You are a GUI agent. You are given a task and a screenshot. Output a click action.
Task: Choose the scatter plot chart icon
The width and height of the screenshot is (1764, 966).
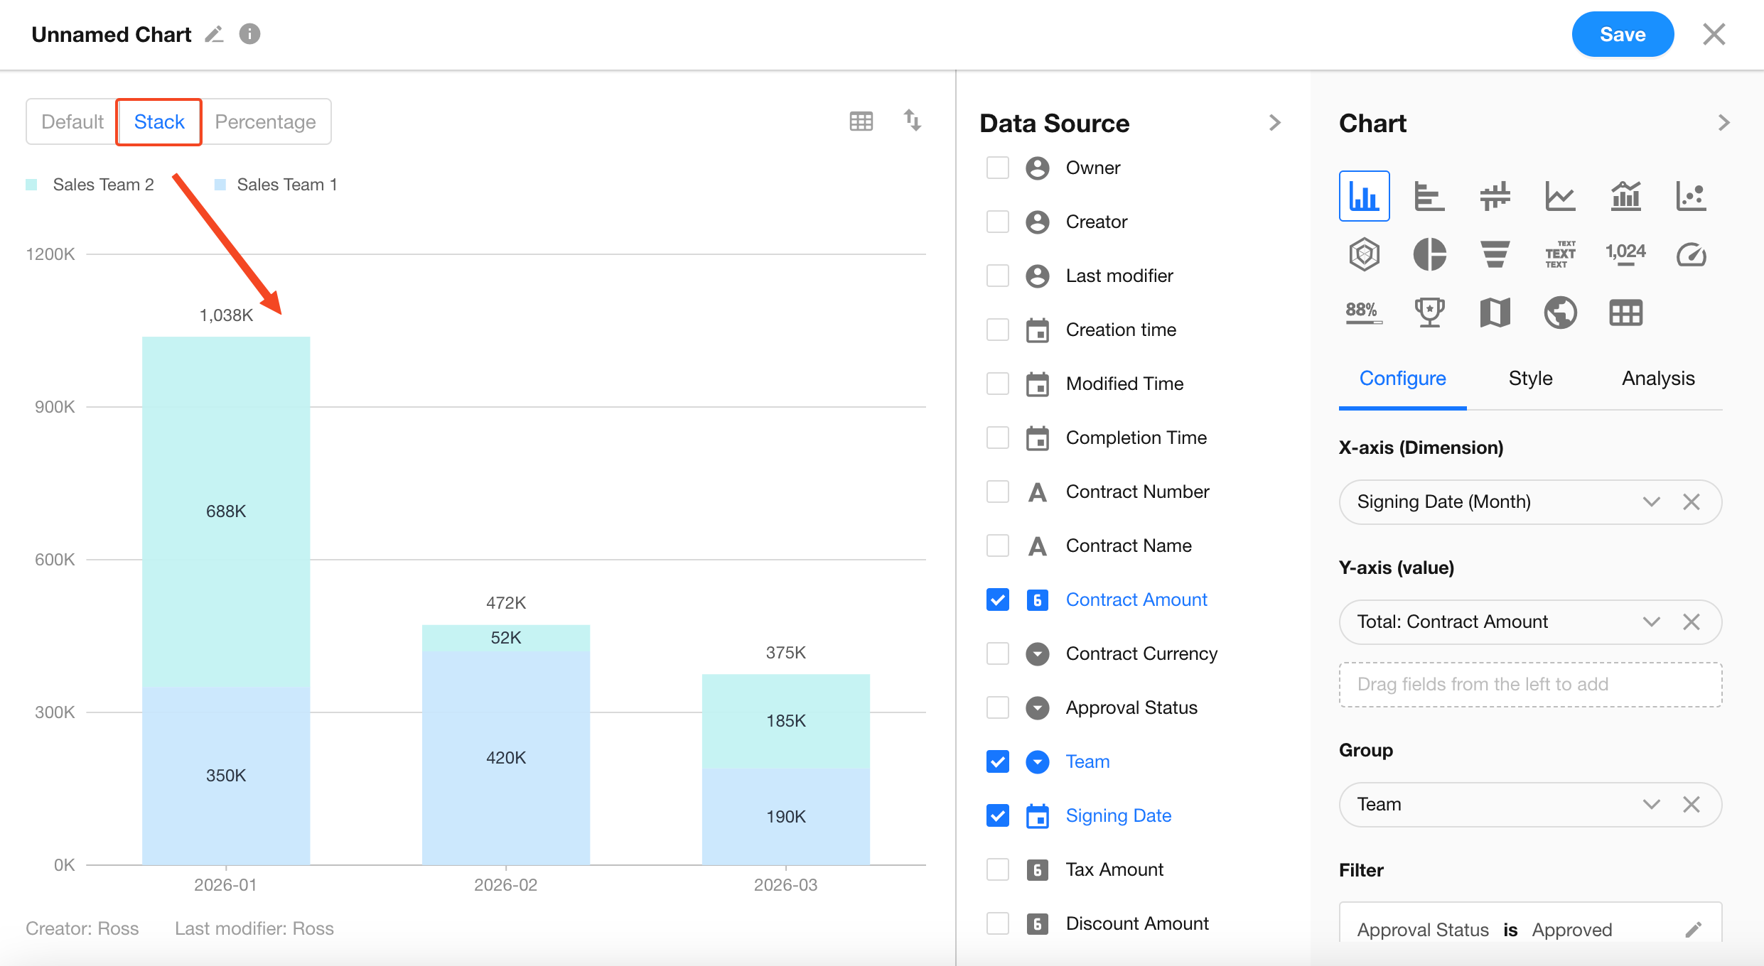coord(1691,196)
